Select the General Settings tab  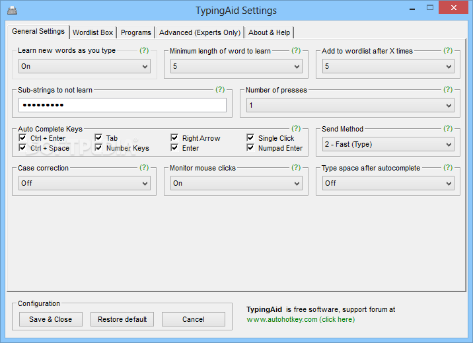pos(38,31)
